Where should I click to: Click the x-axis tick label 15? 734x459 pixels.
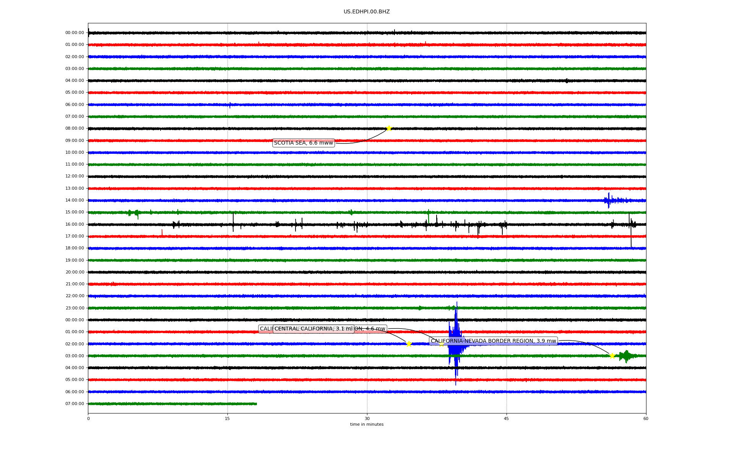coord(227,418)
